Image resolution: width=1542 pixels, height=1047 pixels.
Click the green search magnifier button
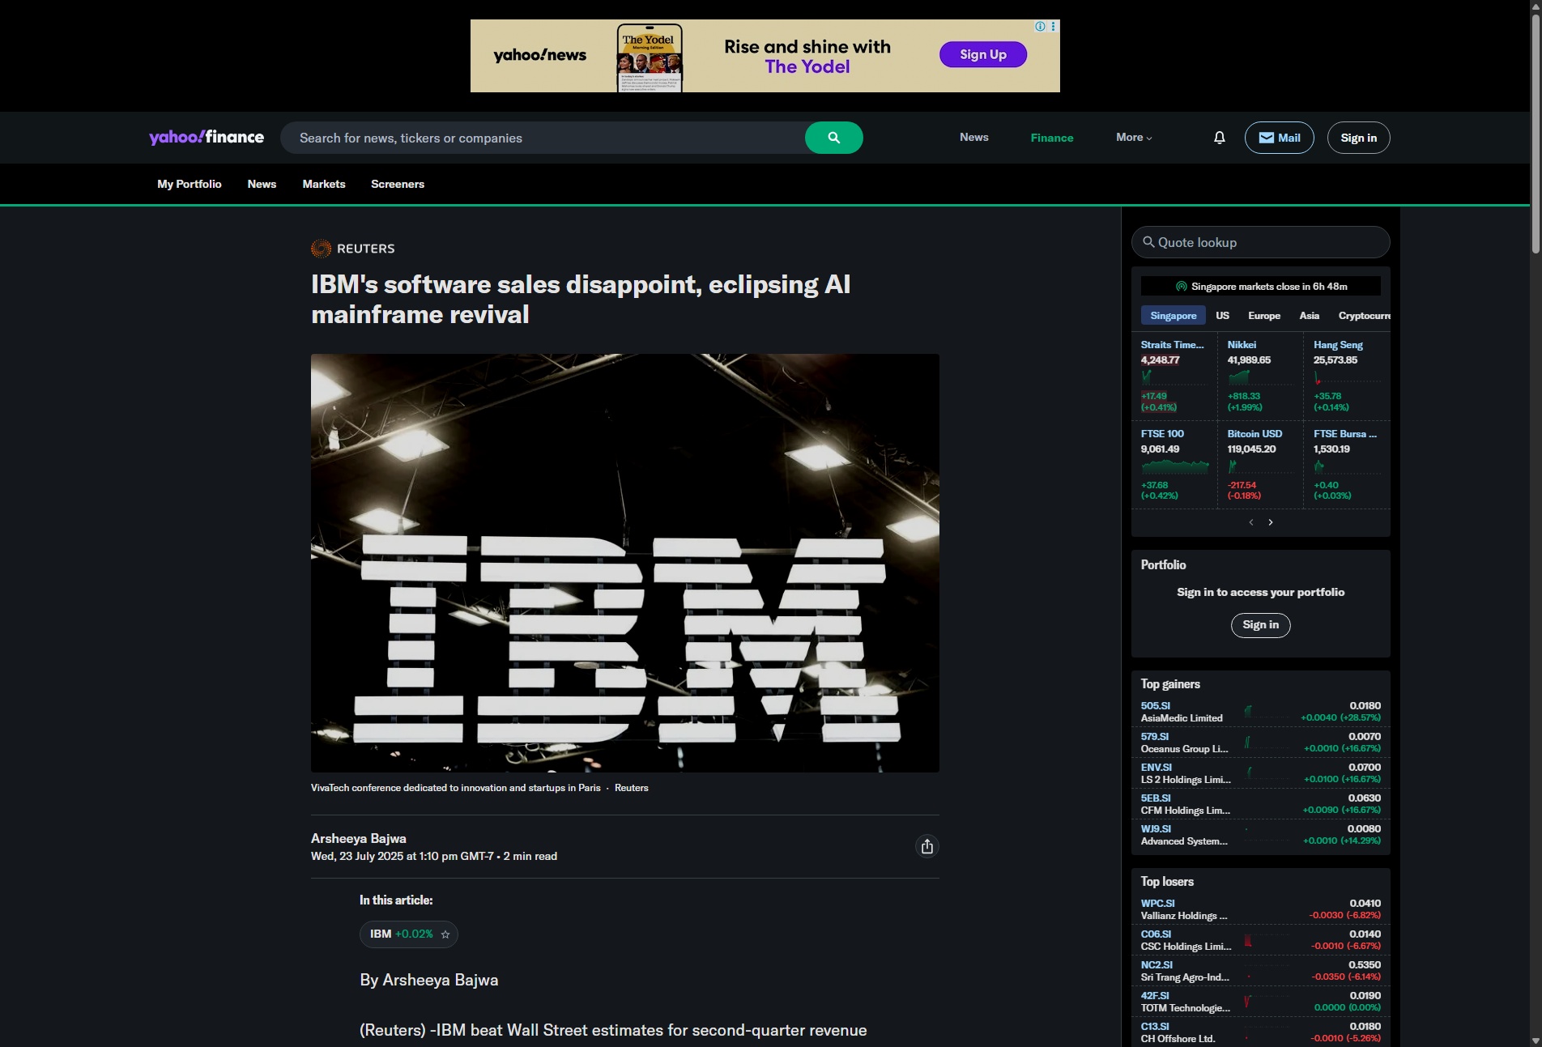(x=833, y=138)
